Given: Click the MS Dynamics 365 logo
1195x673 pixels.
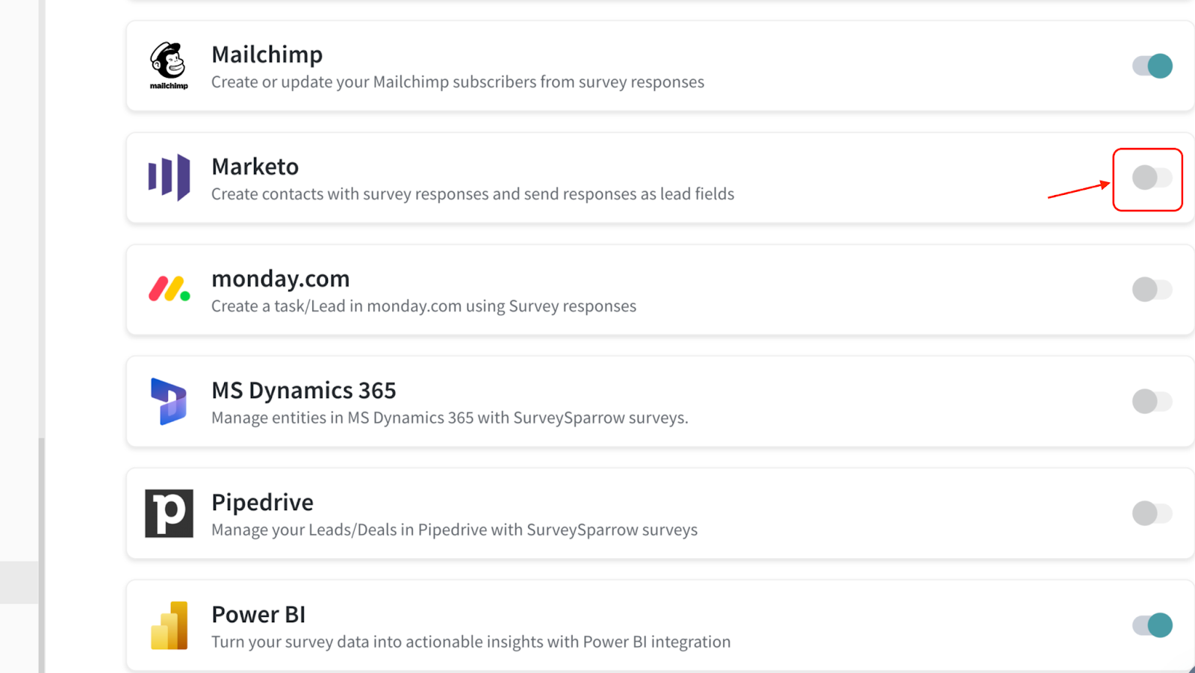Looking at the screenshot, I should [x=169, y=401].
